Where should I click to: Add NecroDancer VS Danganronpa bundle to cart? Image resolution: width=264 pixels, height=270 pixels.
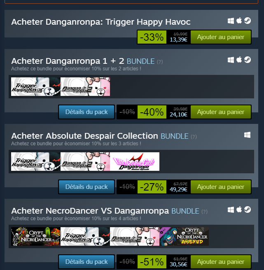tap(221, 262)
